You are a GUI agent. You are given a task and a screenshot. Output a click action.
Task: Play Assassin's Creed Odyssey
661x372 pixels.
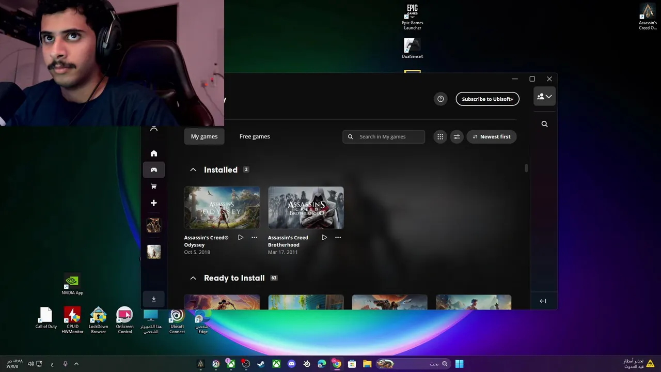coord(241,238)
